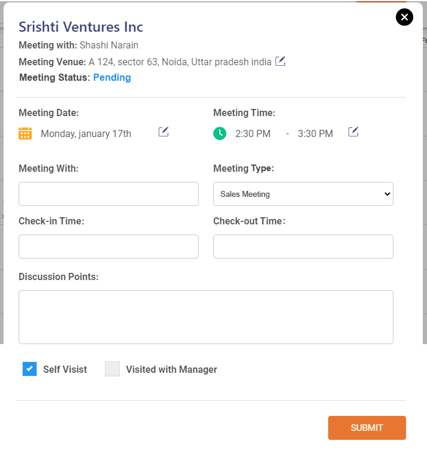Viewport: 427px width, 453px height.
Task: Click the Check-out Time field
Action: point(303,247)
